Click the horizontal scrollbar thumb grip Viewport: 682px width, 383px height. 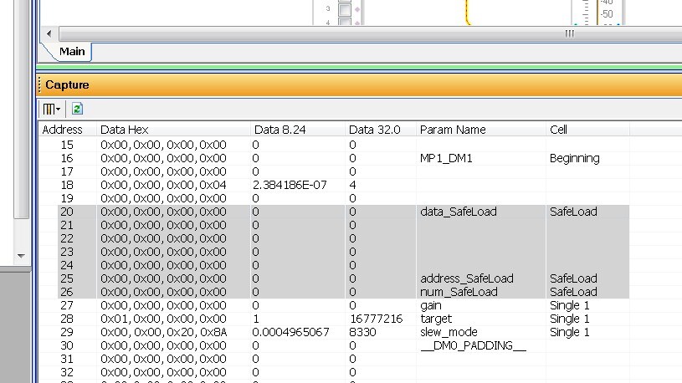(x=569, y=33)
